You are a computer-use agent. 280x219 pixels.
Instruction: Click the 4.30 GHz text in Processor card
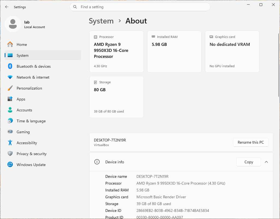point(100,66)
